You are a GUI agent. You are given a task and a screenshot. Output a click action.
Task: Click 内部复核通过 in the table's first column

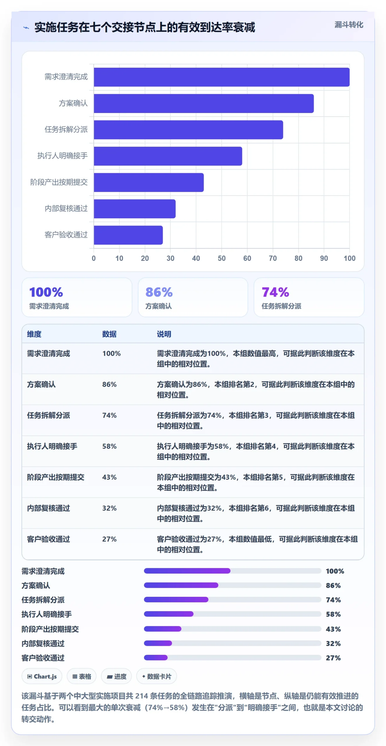[49, 508]
